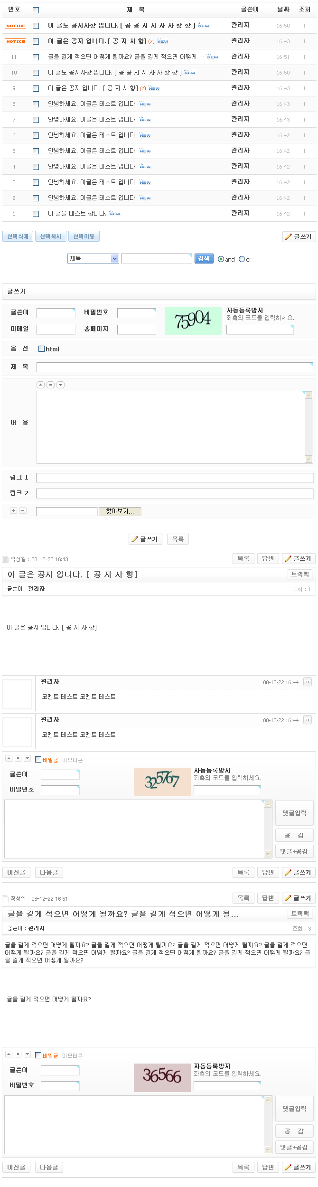The width and height of the screenshot is (318, 1187).
Task: Click the shrink-textarea up arrow above 내용 box
Action: click(41, 385)
